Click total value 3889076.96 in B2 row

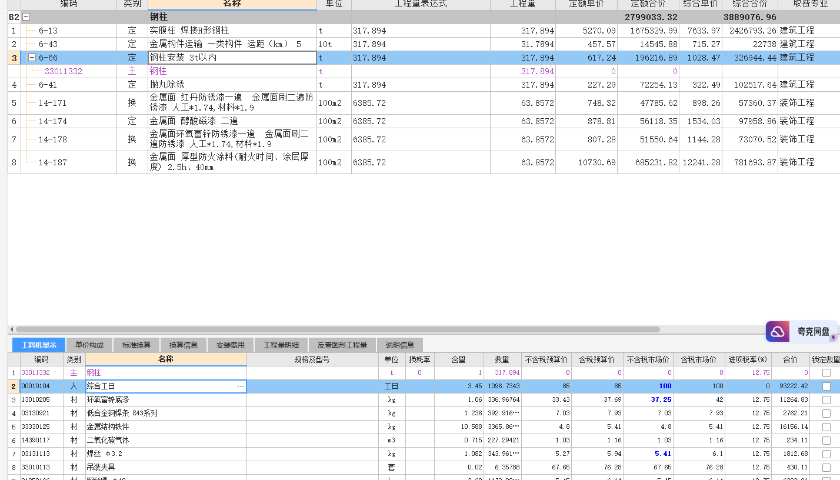point(750,17)
